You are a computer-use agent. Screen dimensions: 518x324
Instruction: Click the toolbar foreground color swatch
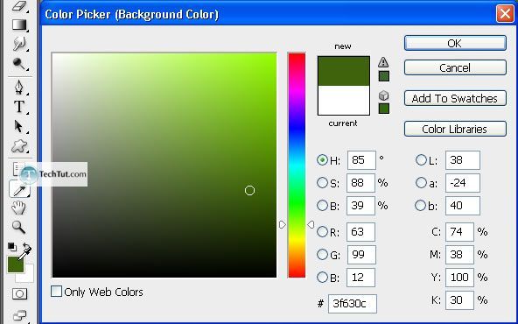[16, 264]
